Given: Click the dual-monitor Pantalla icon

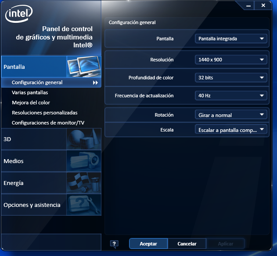Looking at the screenshot, I should (83, 67).
